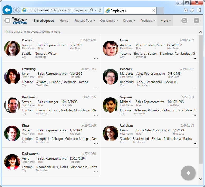Screen dimensions: 205x187
Task: Open the search magnifier in app toolbar
Action: coord(184,21)
